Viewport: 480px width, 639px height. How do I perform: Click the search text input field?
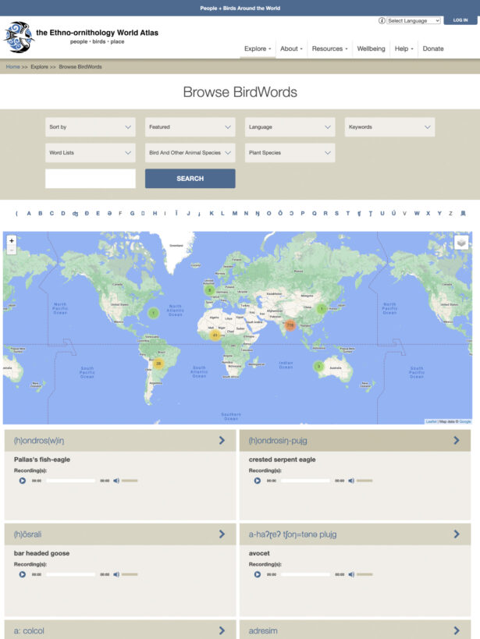(x=90, y=179)
